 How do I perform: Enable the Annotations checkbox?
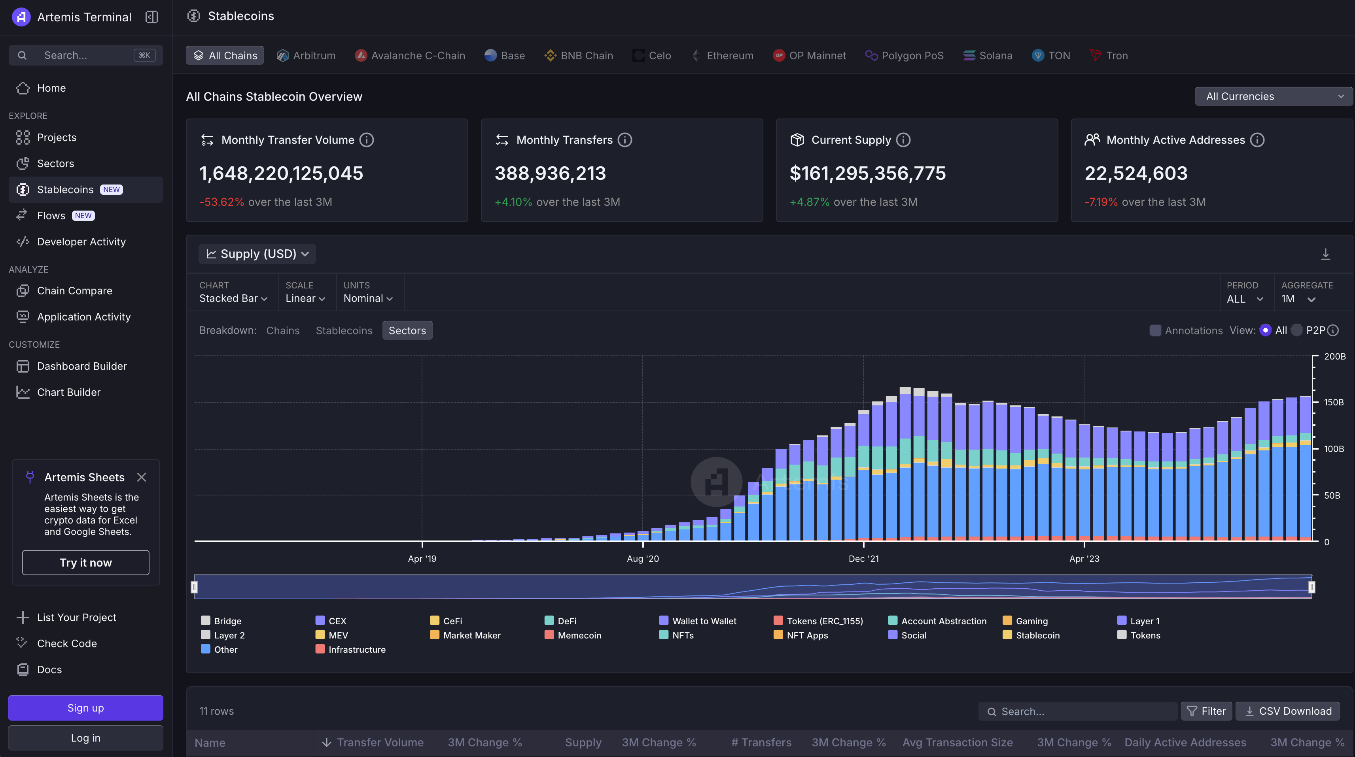[1155, 330]
